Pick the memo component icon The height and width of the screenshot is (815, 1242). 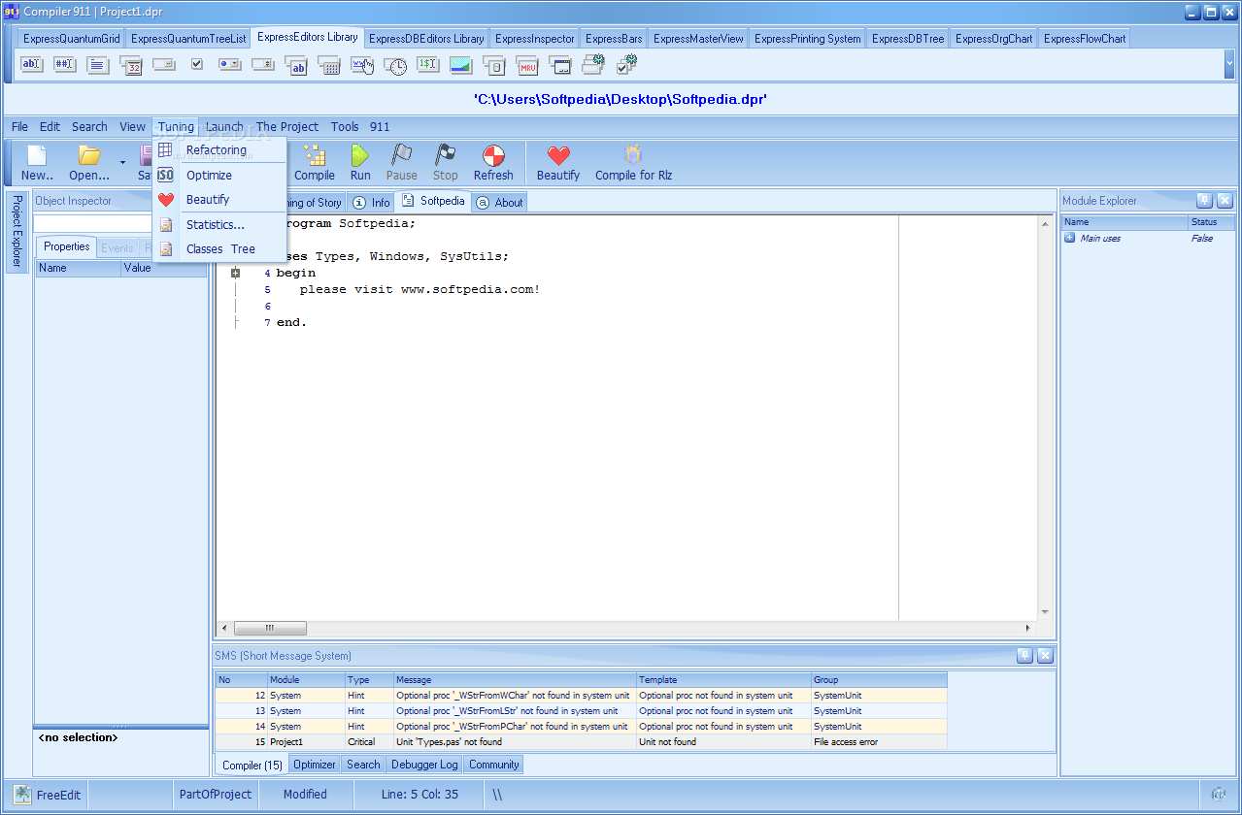click(x=98, y=65)
